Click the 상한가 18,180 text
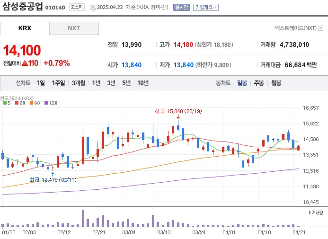 214,44
